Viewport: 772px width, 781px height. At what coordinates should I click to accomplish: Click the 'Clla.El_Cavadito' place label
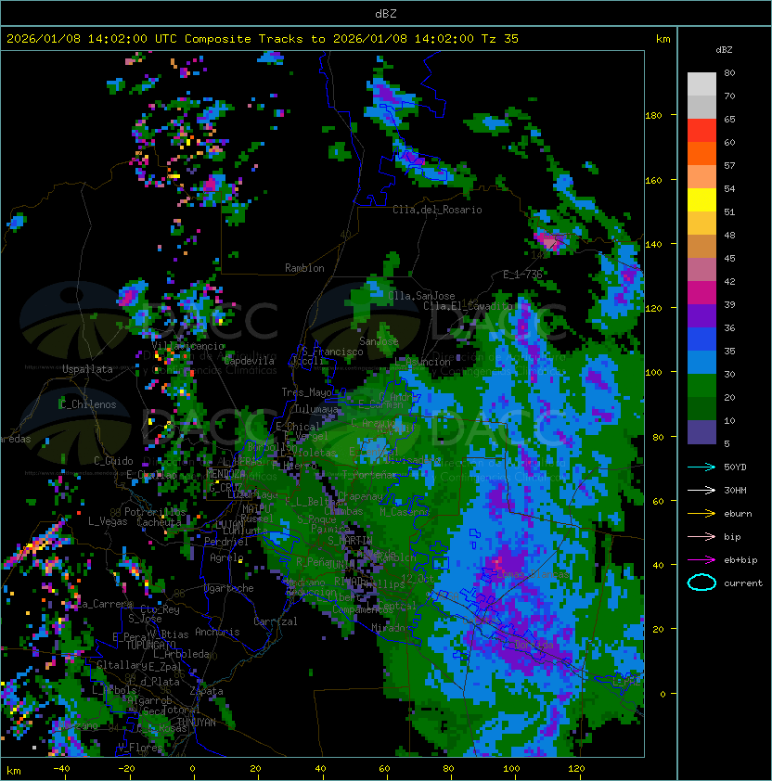(469, 306)
